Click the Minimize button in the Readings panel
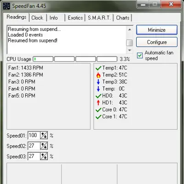 [x=157, y=30]
